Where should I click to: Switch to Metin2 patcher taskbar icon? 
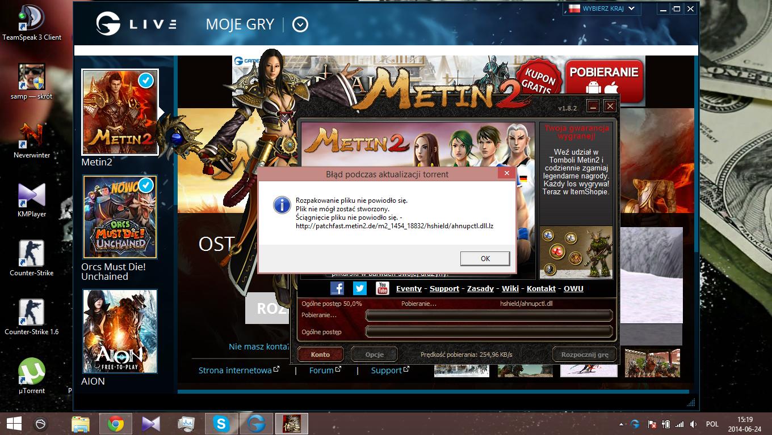pos(292,424)
